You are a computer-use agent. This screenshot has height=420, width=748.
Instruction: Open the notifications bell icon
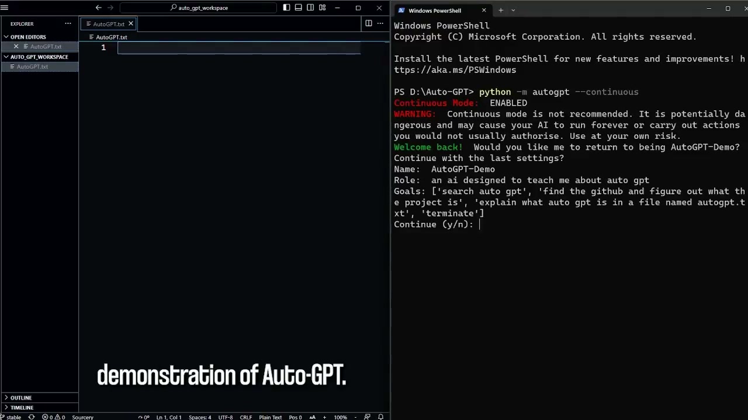tap(380, 417)
